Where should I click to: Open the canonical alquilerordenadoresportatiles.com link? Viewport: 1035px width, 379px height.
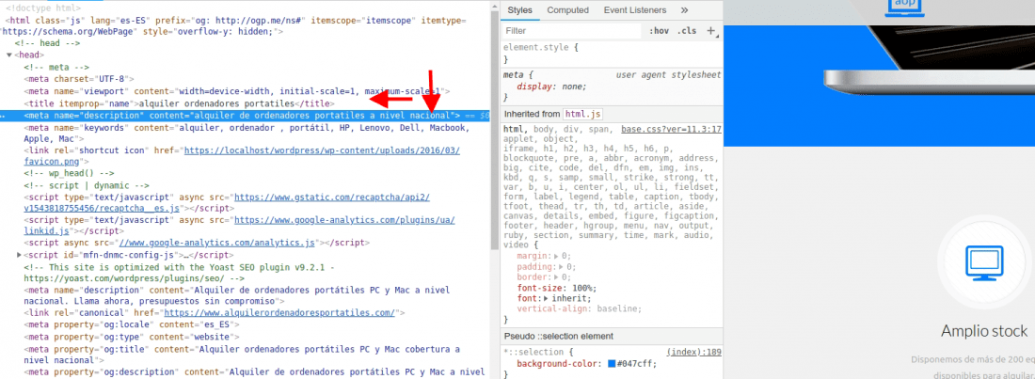tap(279, 313)
